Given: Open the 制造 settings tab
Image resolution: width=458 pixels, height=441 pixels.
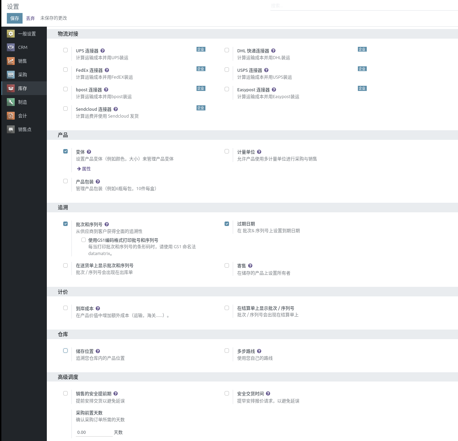Looking at the screenshot, I should (x=24, y=102).
